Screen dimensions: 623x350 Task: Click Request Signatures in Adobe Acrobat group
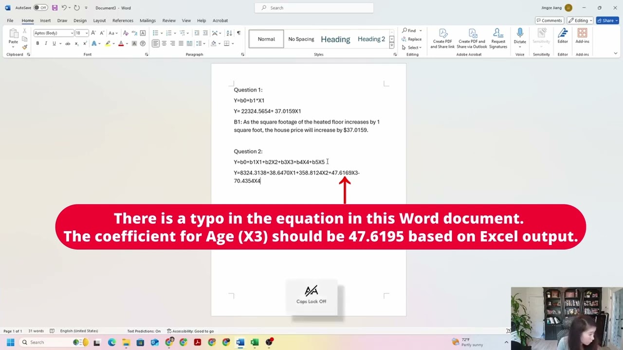tap(498, 38)
